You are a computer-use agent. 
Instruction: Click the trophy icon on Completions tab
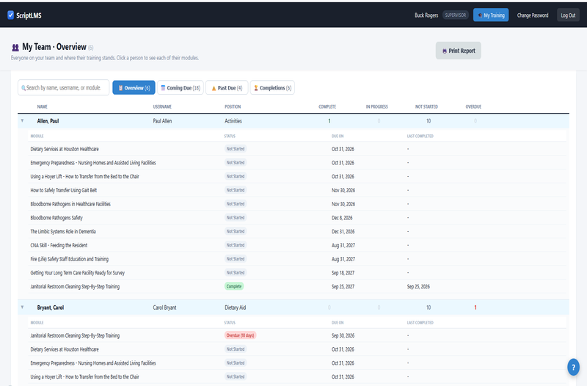pyautogui.click(x=256, y=88)
